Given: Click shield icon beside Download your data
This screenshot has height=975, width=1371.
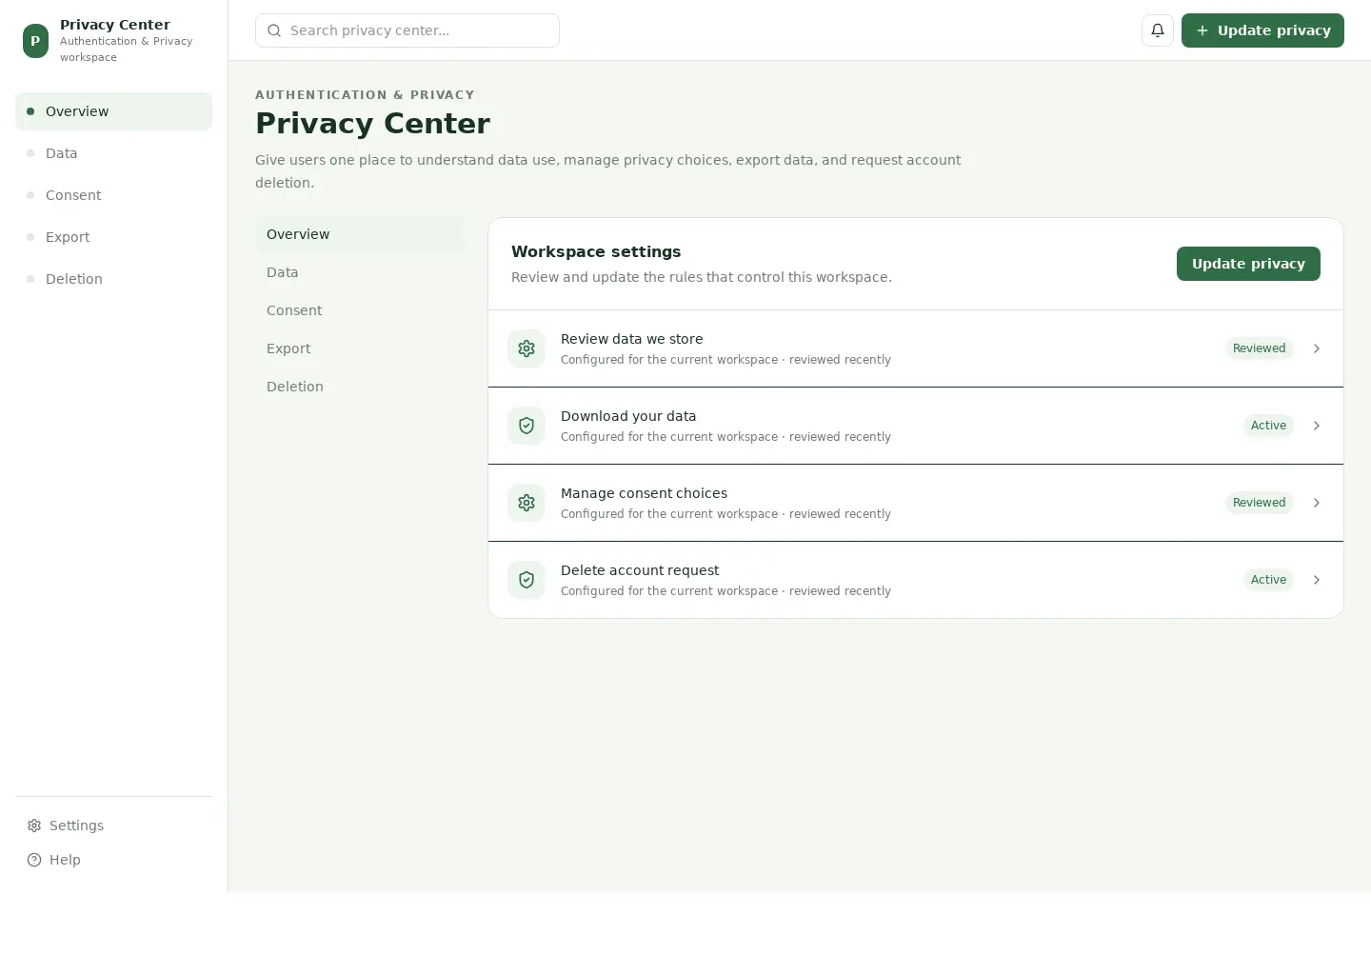Looking at the screenshot, I should [527, 426].
